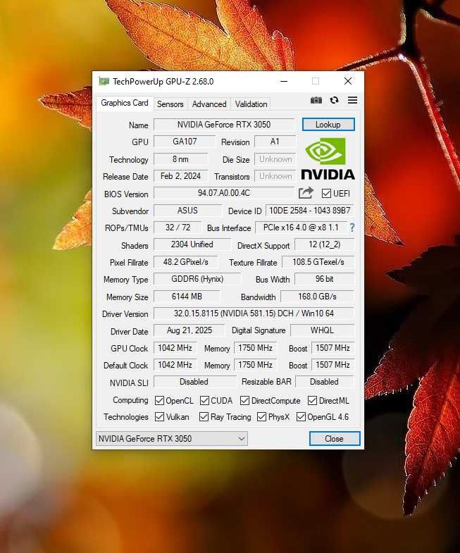Minimize the GPU-Z window
This screenshot has width=460, height=553.
[x=284, y=82]
